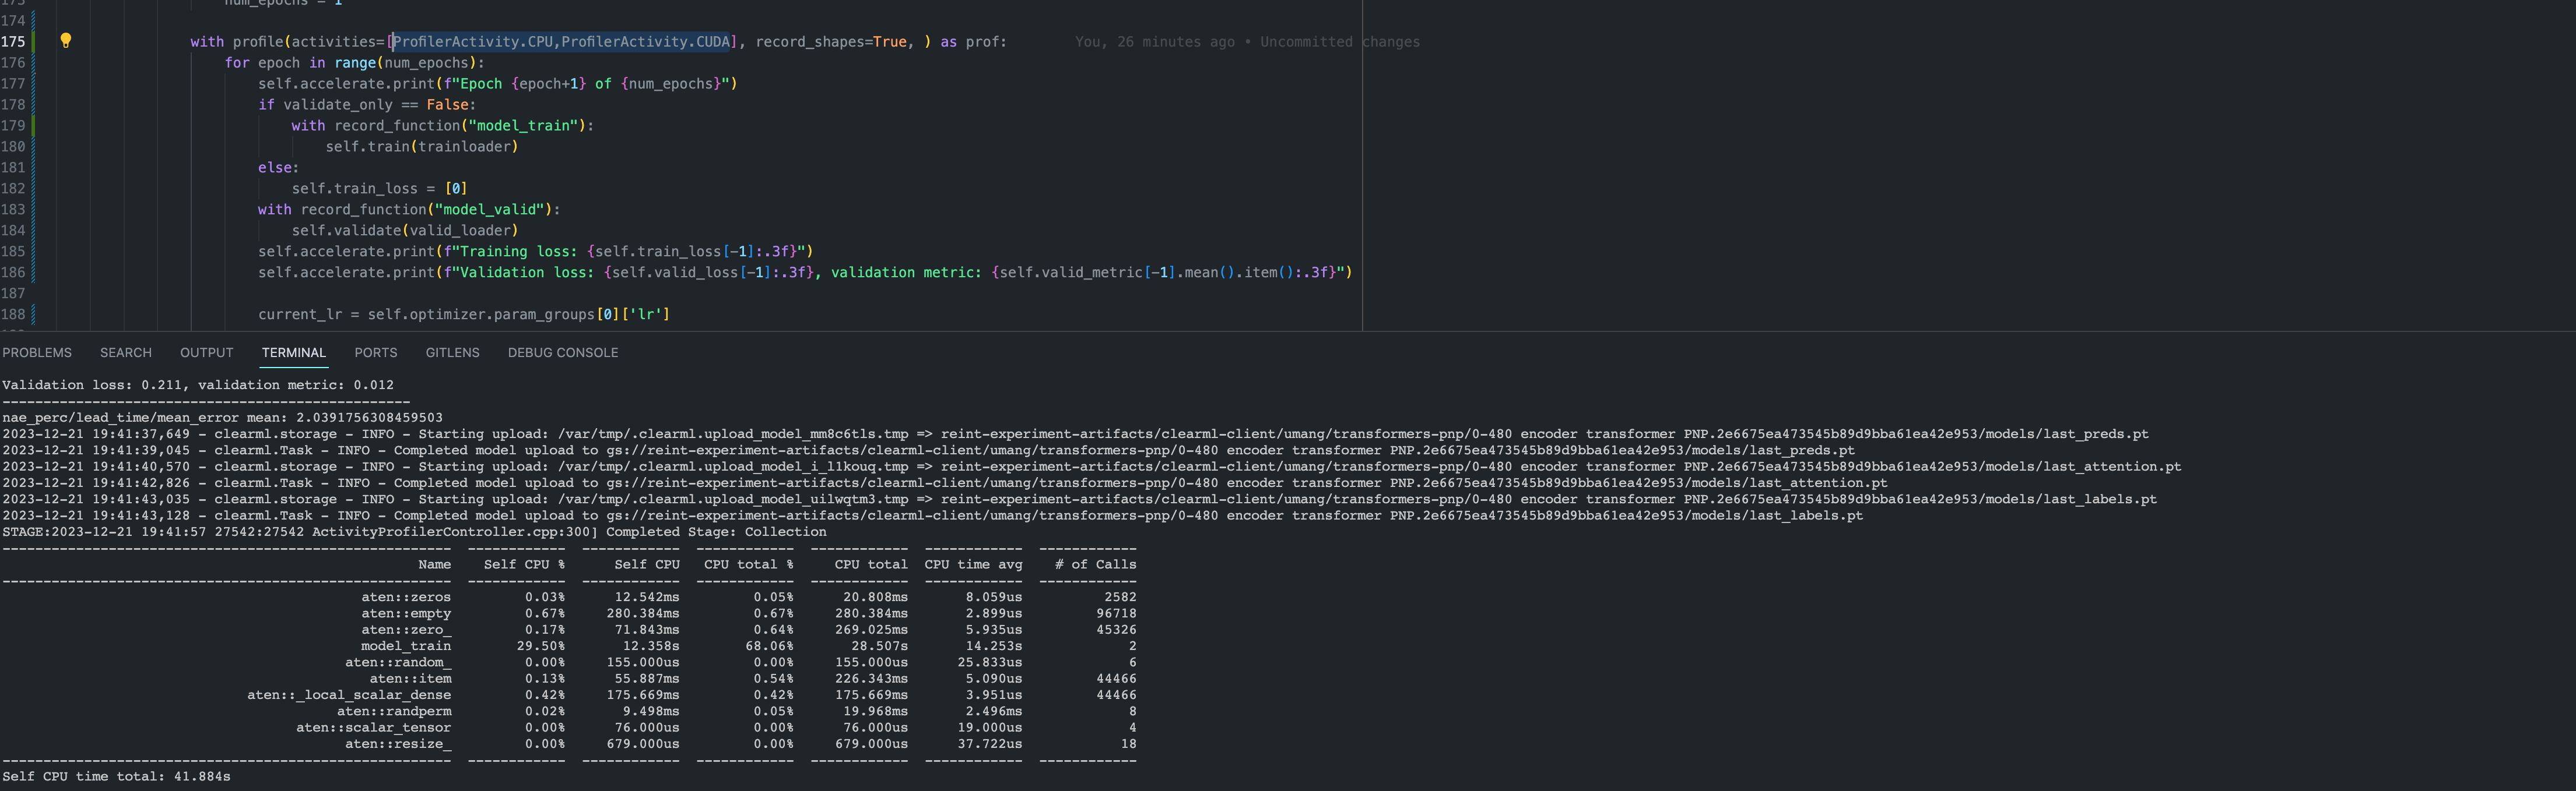Open the DEBUG CONSOLE tab
The image size is (2576, 791).
tap(562, 352)
